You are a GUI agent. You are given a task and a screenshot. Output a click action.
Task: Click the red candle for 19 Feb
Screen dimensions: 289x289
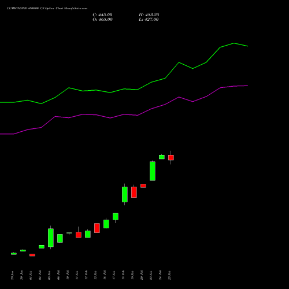[134, 192]
